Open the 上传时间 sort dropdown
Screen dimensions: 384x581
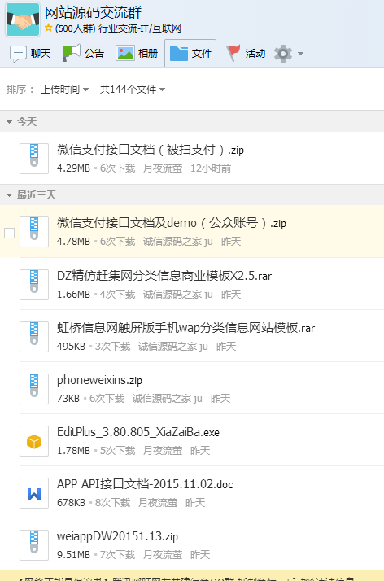(x=64, y=90)
